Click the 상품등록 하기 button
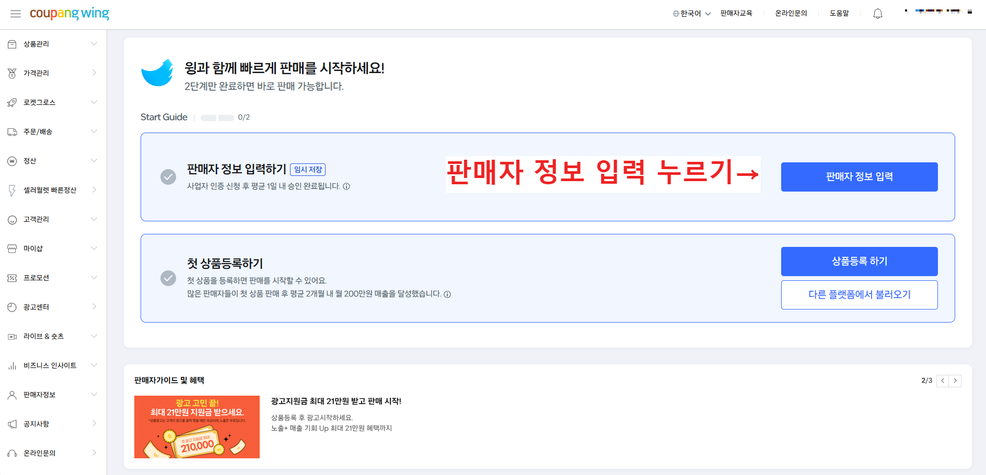Screen dimensions: 986x475 (859, 262)
